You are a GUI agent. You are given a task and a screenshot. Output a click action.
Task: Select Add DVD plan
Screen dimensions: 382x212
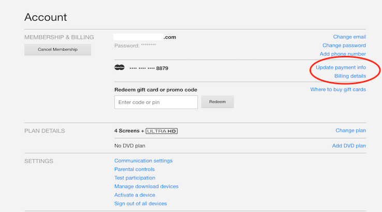coord(348,146)
